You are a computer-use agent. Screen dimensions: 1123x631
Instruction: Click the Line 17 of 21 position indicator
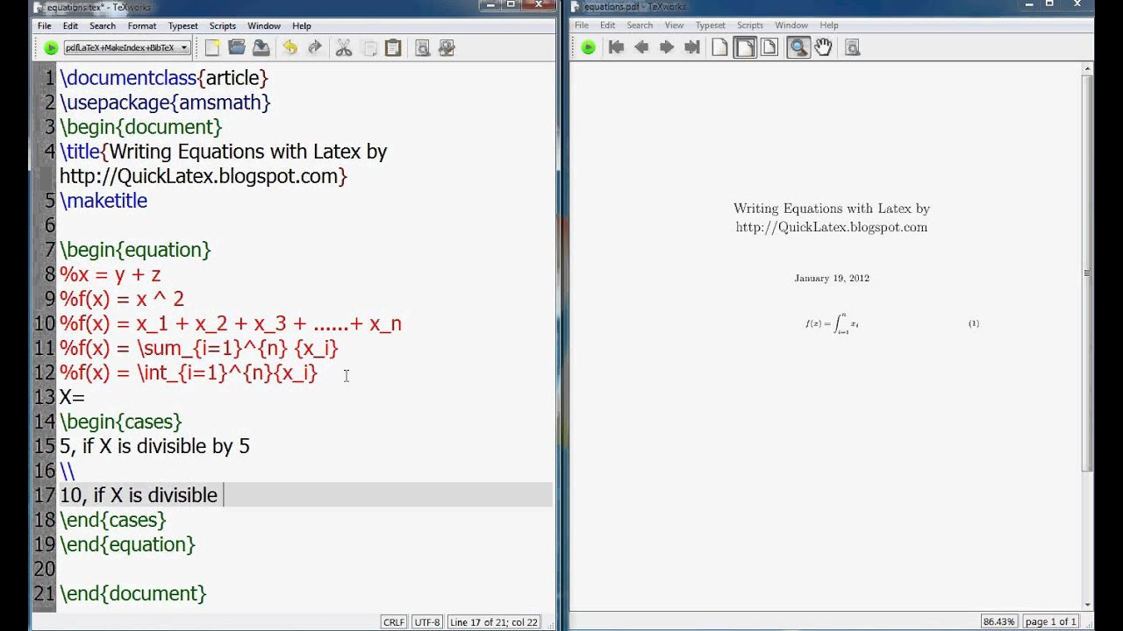tap(494, 622)
